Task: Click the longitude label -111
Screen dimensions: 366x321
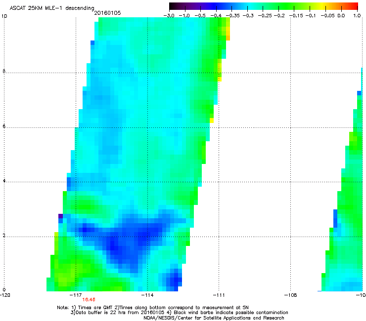Action: pos(219,295)
